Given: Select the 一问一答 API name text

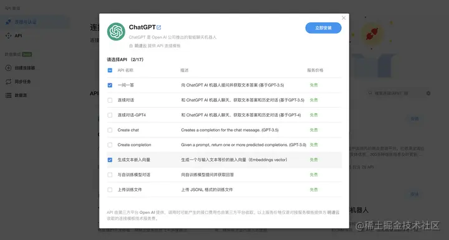Looking at the screenshot, I should 126,85.
